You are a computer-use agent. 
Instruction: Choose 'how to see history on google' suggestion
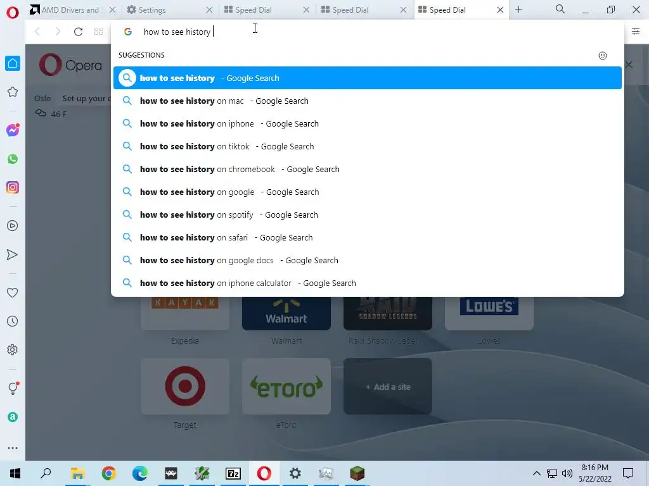pyautogui.click(x=368, y=192)
